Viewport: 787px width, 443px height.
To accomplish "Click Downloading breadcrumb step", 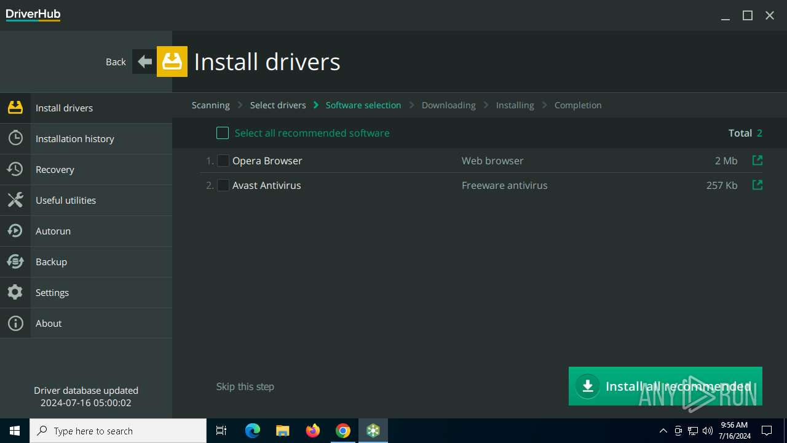I will coord(449,105).
